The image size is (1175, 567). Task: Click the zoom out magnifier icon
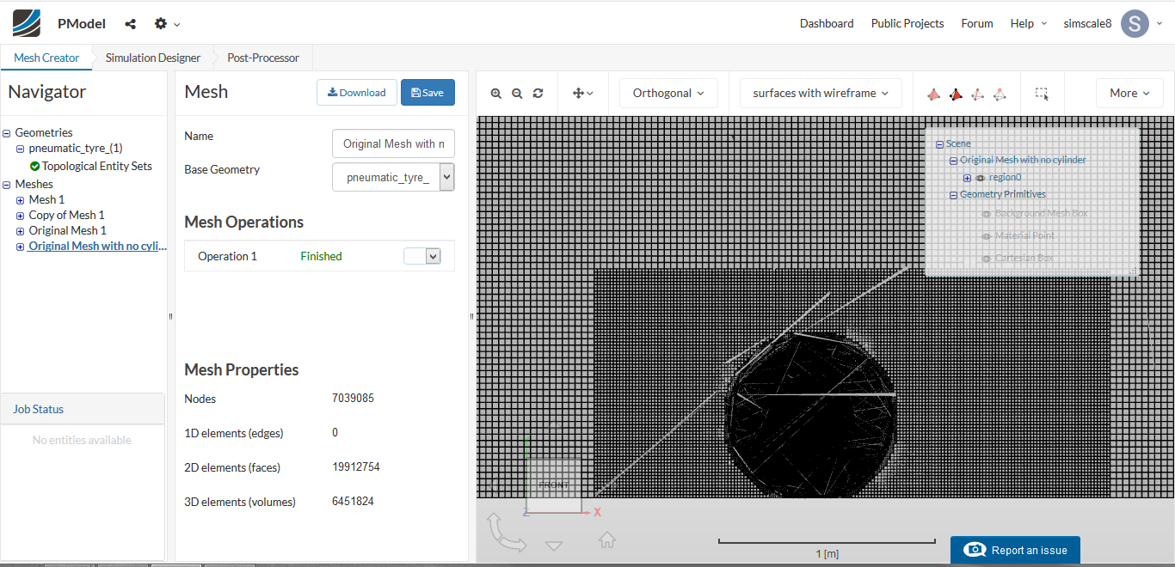pyautogui.click(x=517, y=94)
